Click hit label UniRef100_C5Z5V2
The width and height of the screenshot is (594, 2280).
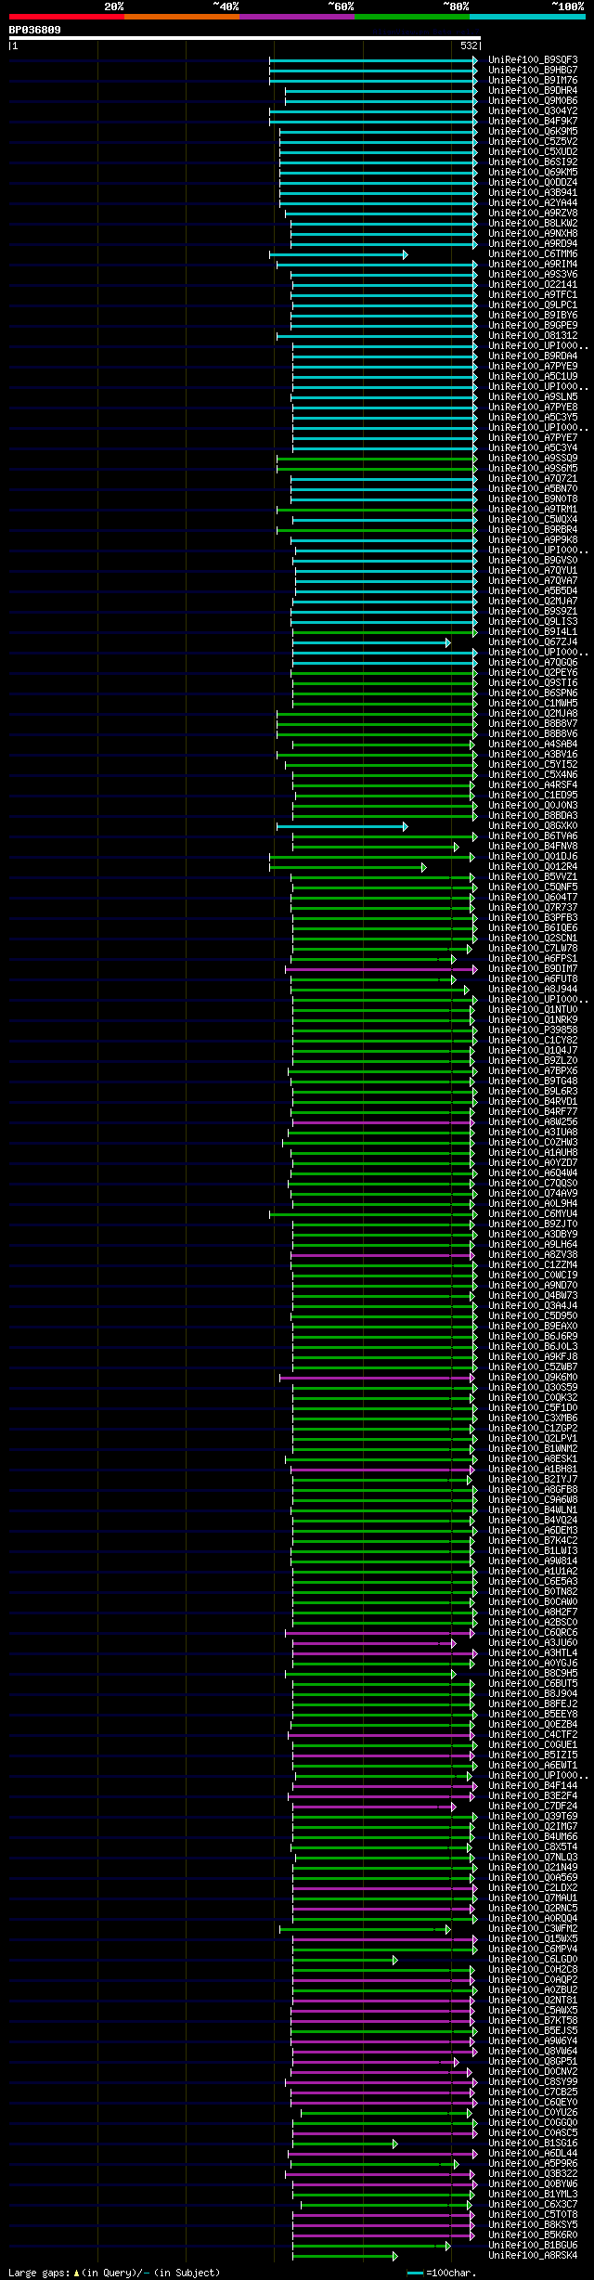(533, 142)
